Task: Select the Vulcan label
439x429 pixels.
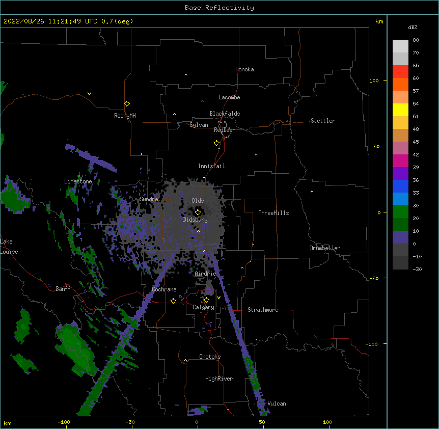Action: [x=277, y=404]
